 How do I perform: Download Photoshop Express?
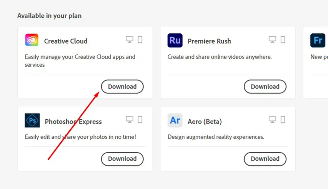click(x=122, y=159)
